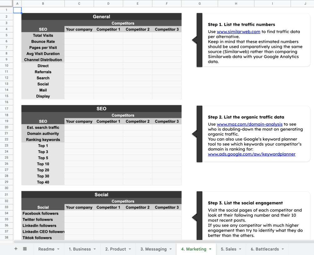Open the all sheets list icon
The height and width of the screenshot is (255, 314).
(x=25, y=249)
